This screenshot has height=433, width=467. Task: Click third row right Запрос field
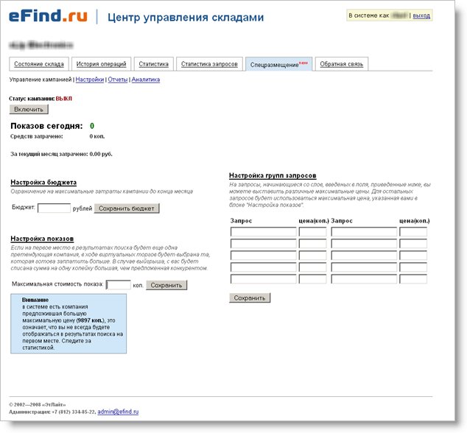click(x=364, y=256)
